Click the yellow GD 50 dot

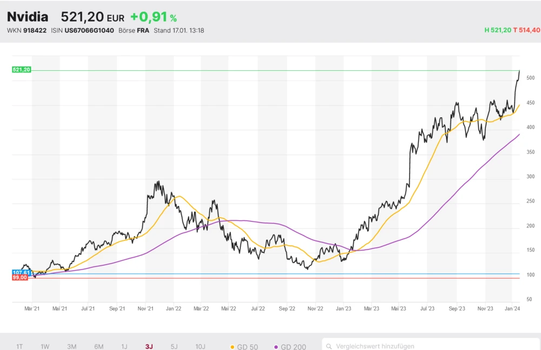(x=233, y=346)
